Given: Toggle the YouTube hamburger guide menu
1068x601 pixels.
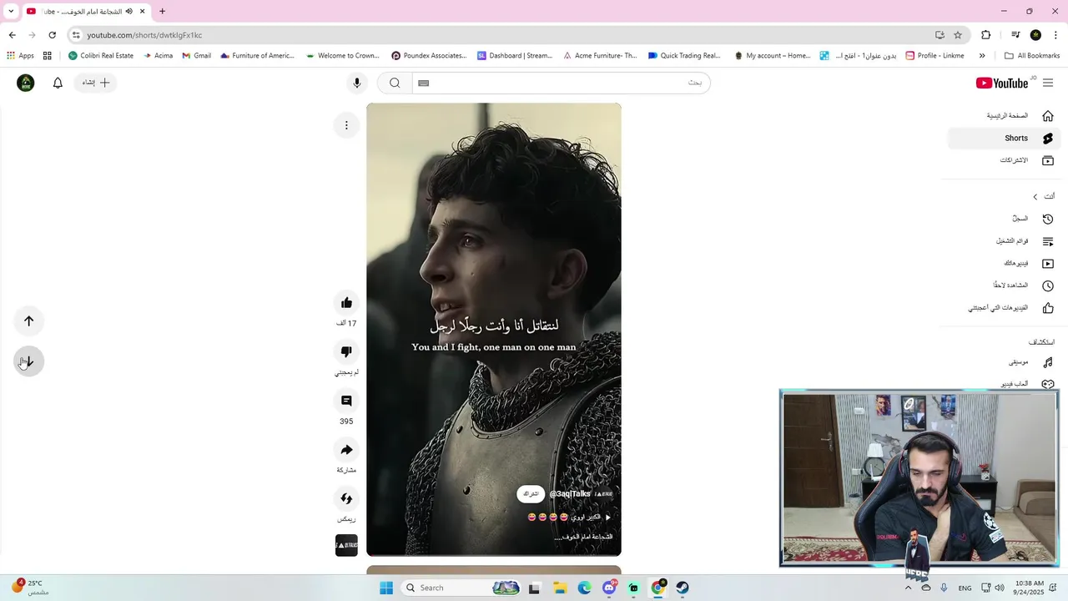Looking at the screenshot, I should click(1048, 83).
